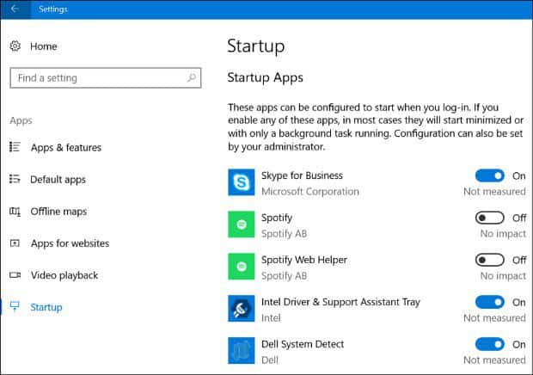Go to Default apps

pyautogui.click(x=58, y=180)
